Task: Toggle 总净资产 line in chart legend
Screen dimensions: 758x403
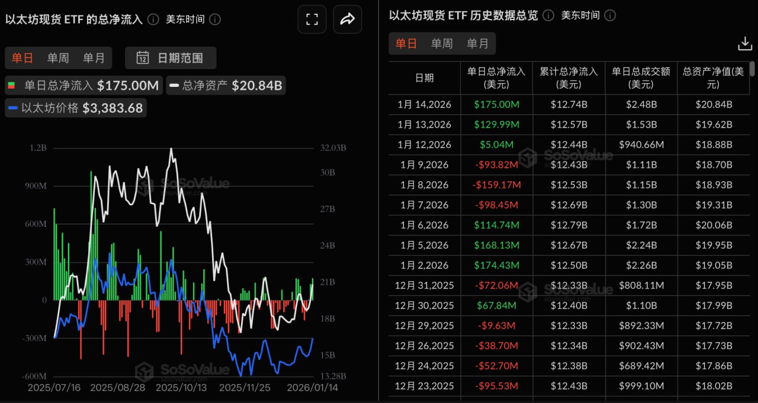Action: pyautogui.click(x=225, y=86)
